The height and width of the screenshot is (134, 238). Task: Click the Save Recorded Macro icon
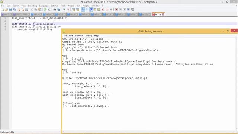click(x=132, y=9)
